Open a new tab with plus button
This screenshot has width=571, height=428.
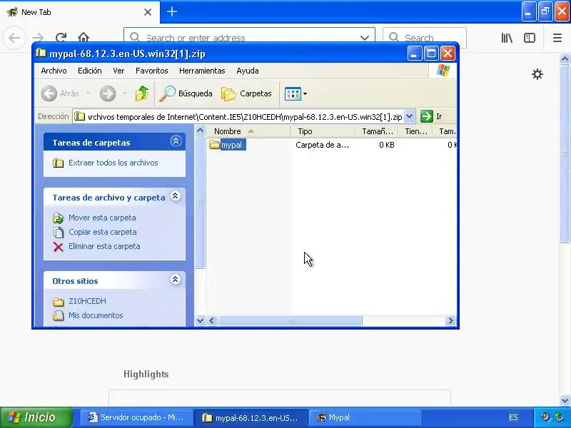172,11
